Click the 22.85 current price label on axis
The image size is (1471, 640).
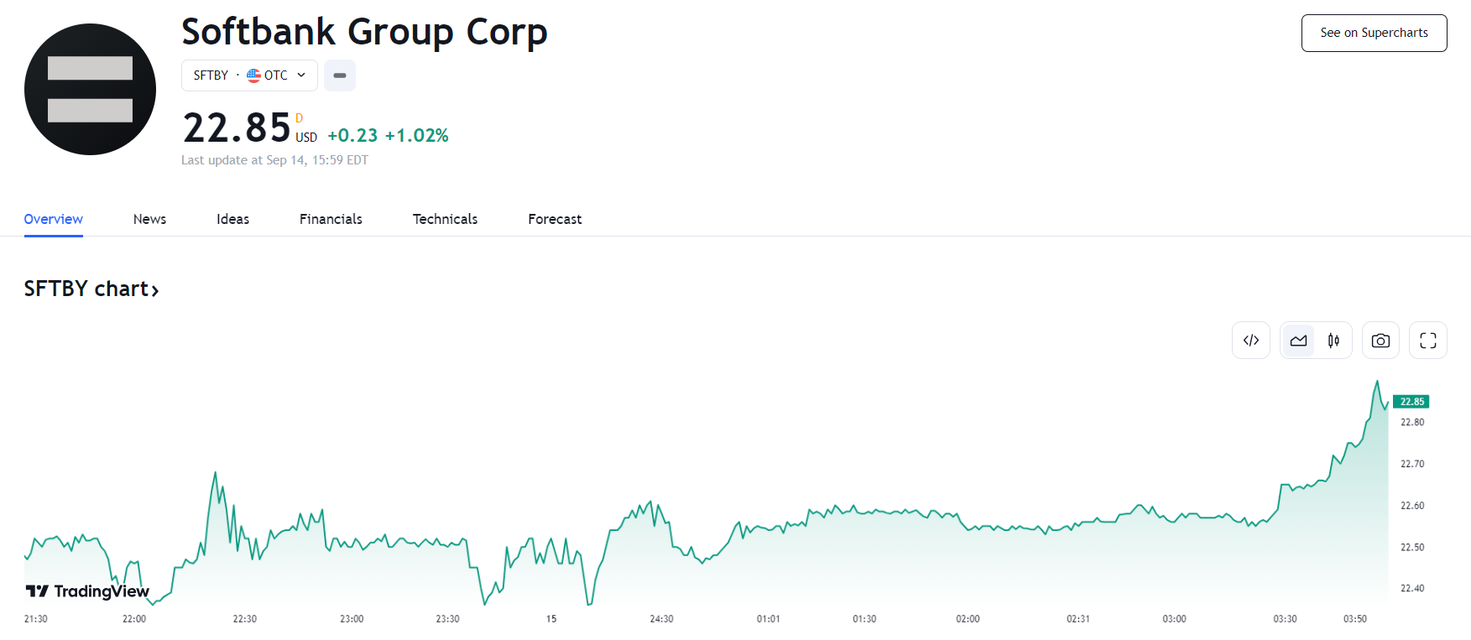point(1411,402)
